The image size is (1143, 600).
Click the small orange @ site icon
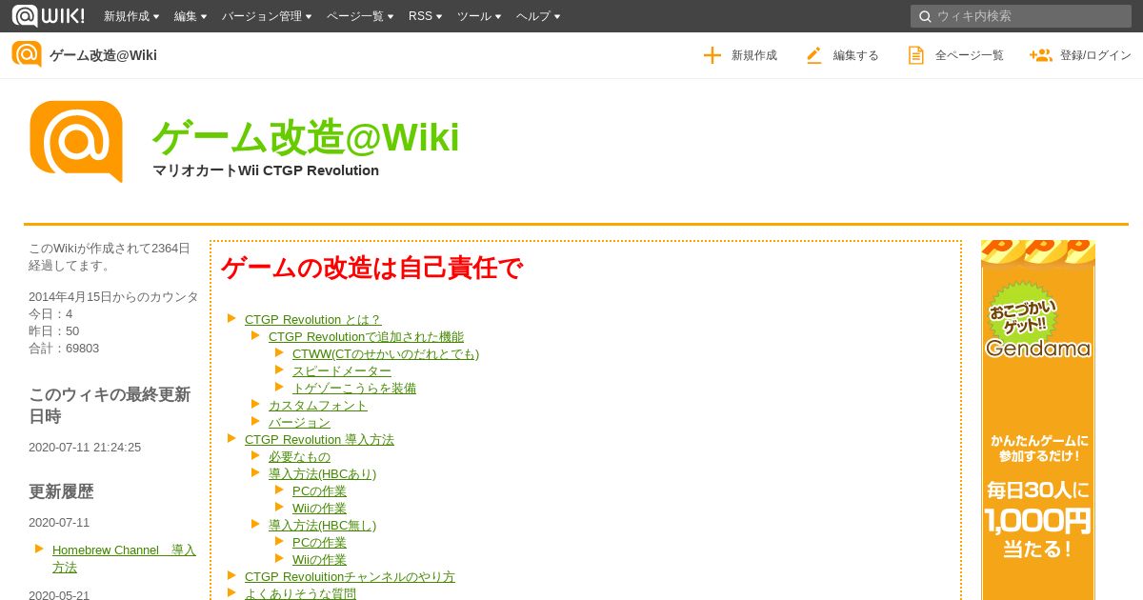pos(27,54)
